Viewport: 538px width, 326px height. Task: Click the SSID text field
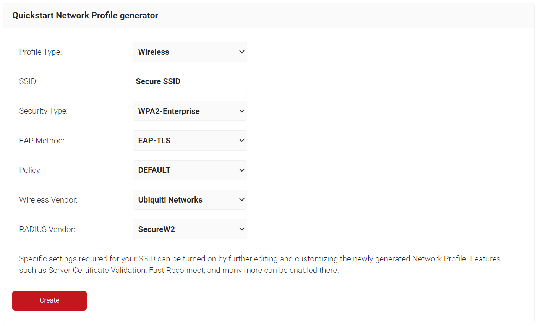(190, 81)
